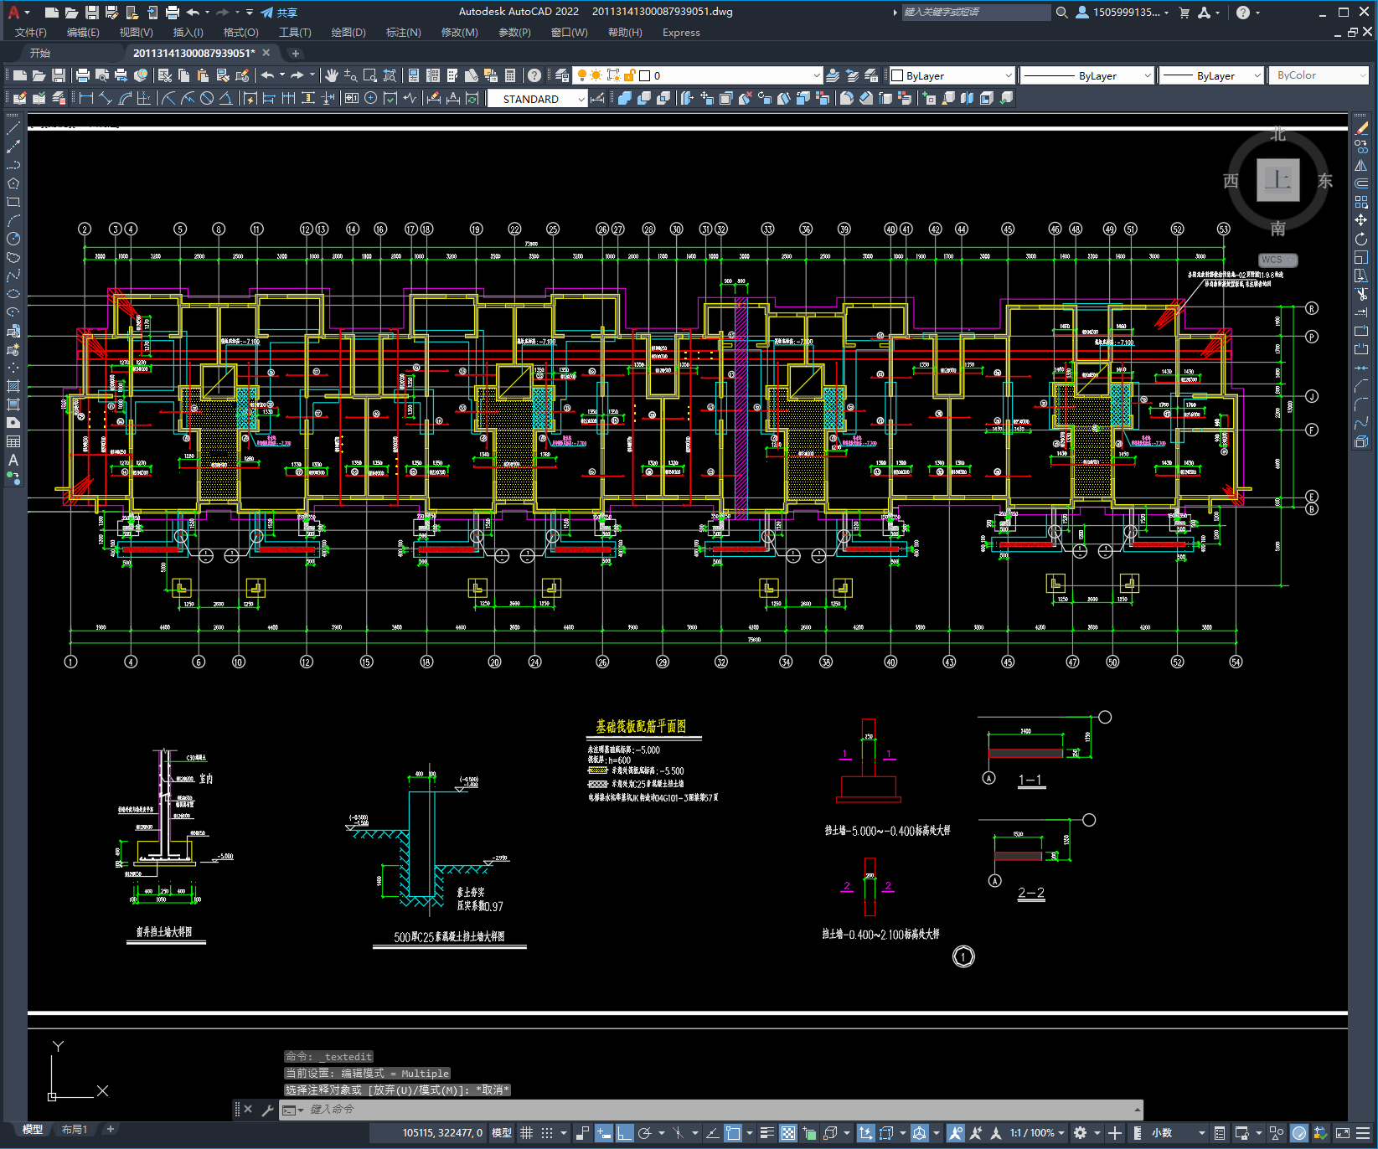
Task: Click the status bar customization button
Action: [1365, 1133]
